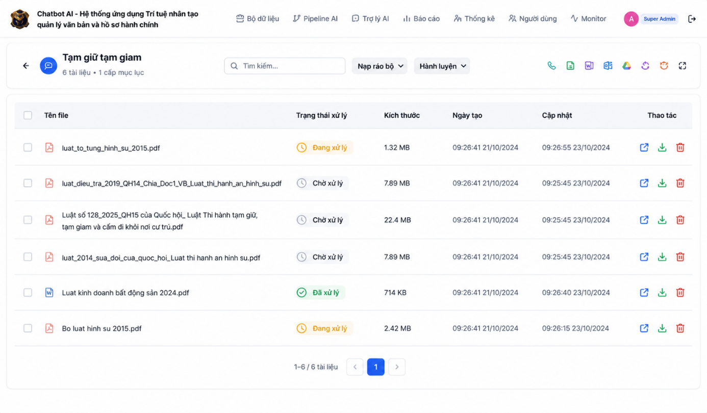
Task: Click the blue chat bubble folder icon
Action: [x=48, y=66]
